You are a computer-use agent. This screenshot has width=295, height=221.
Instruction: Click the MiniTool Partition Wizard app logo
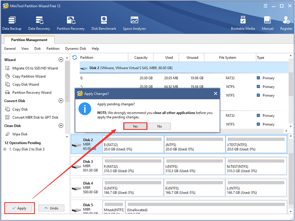tap(6, 6)
